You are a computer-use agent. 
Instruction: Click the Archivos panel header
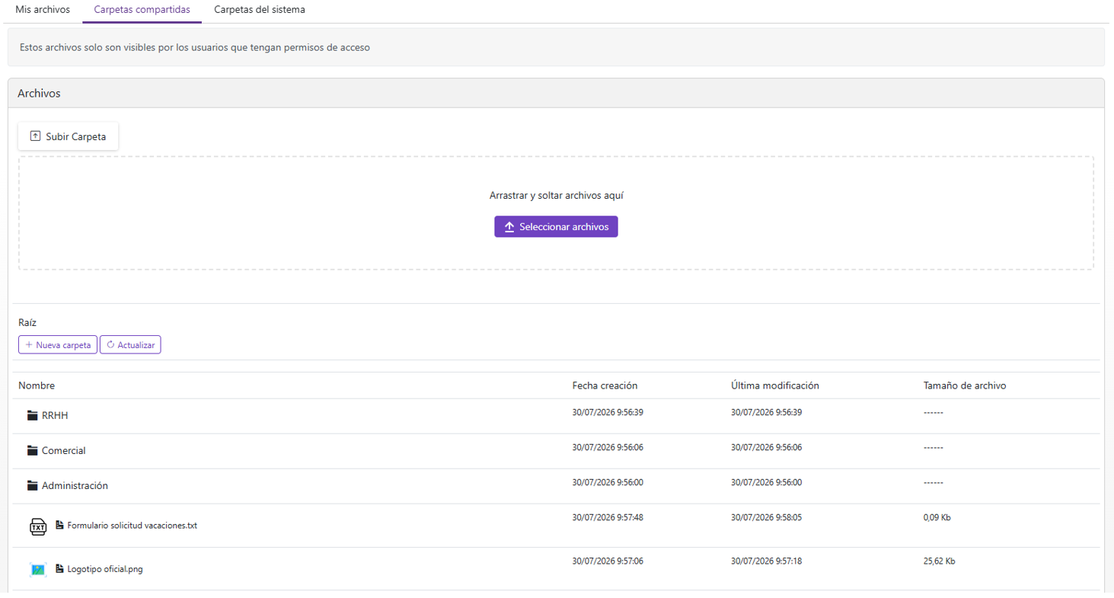coord(556,93)
